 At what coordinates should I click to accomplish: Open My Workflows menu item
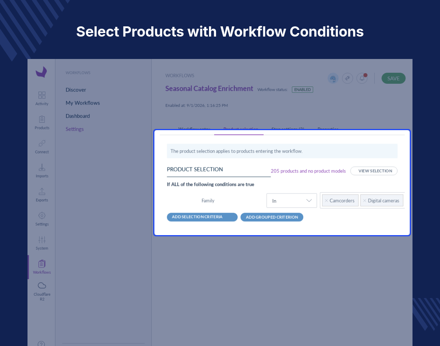(83, 103)
